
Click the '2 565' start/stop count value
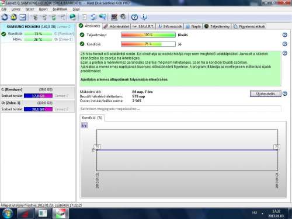pos(137,101)
